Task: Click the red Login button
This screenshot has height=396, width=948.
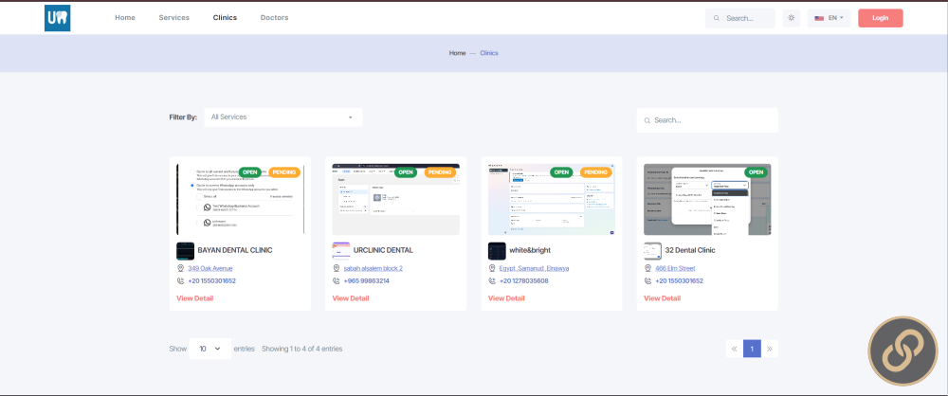Action: [881, 18]
